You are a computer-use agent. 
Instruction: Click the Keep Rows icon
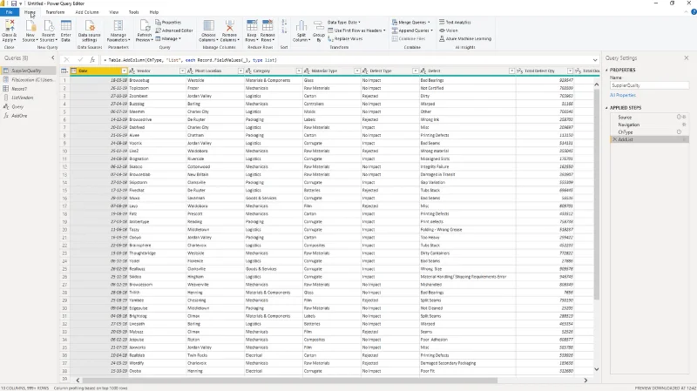coord(252,26)
